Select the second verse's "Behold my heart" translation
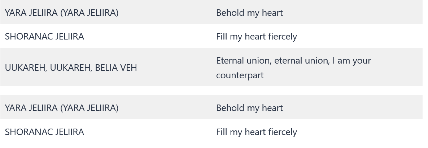The image size is (428, 148). 249,108
